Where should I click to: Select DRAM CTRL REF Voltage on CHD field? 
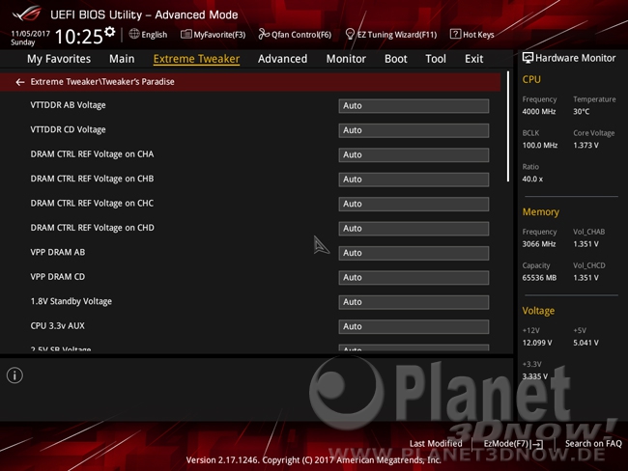coord(414,229)
